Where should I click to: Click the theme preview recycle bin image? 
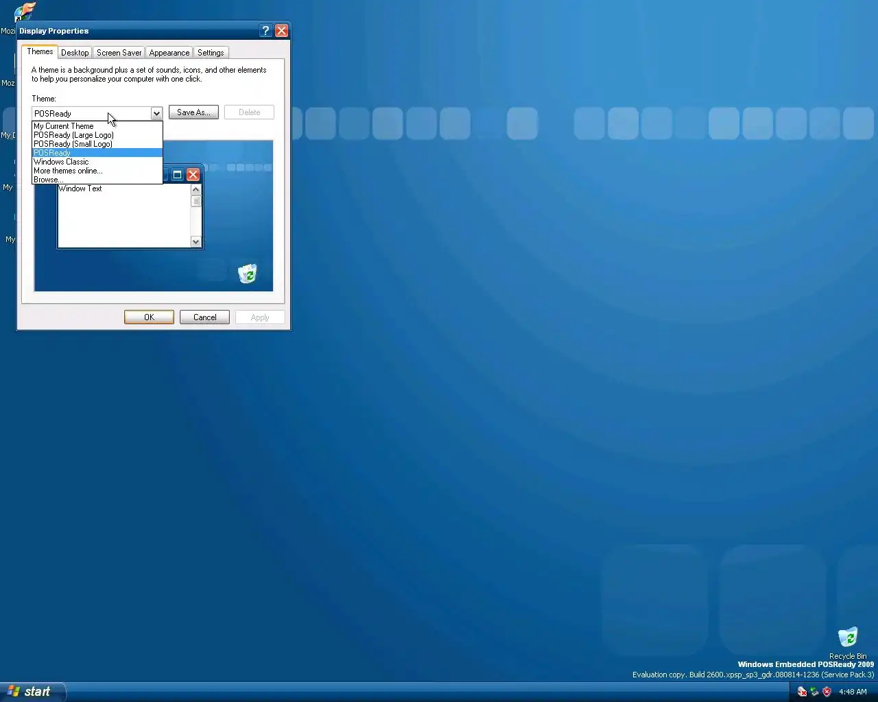(x=247, y=274)
